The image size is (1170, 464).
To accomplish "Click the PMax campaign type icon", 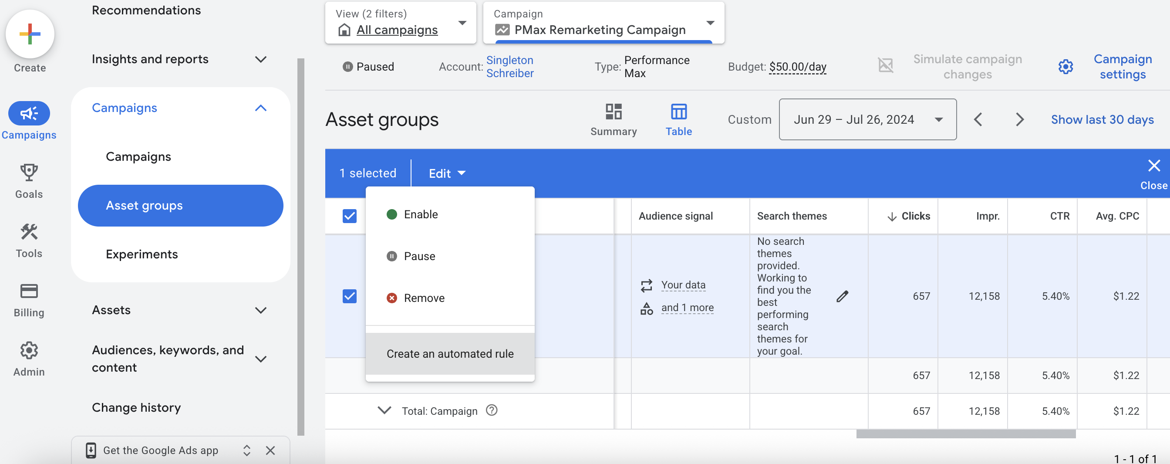I will [502, 30].
